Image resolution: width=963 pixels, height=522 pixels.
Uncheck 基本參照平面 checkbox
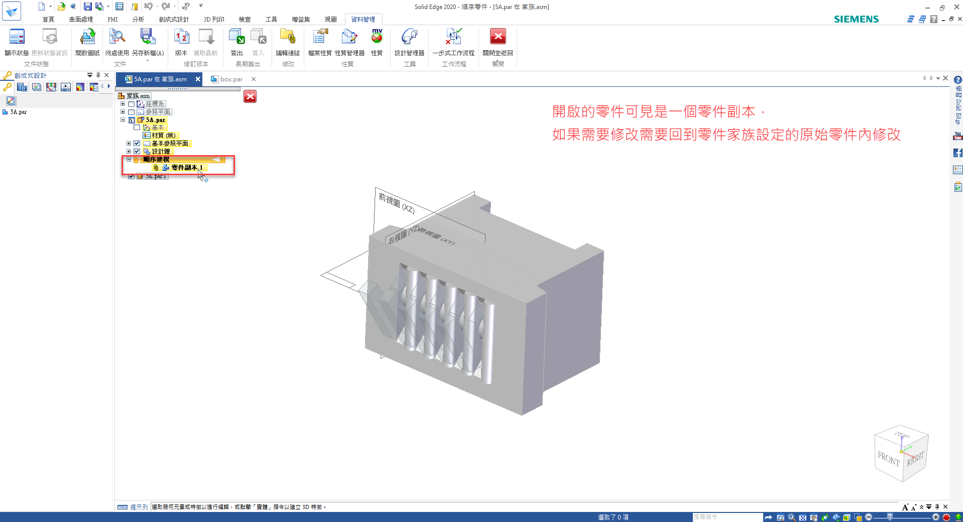(137, 143)
